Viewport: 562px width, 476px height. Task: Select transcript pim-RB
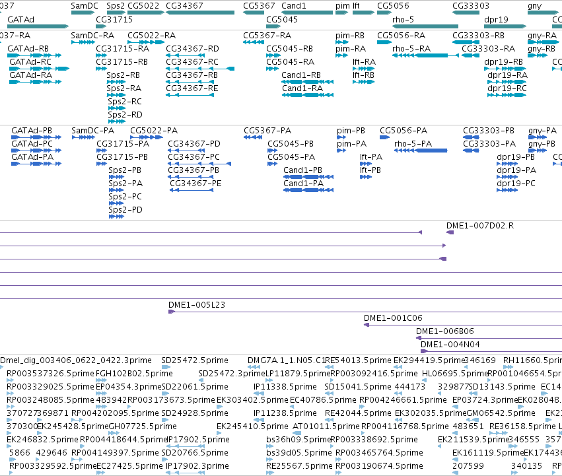(x=342, y=42)
